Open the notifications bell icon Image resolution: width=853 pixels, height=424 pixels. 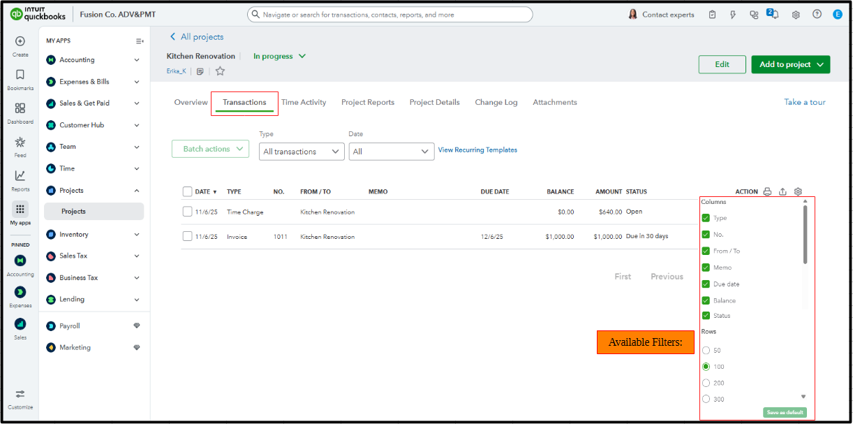tap(773, 15)
